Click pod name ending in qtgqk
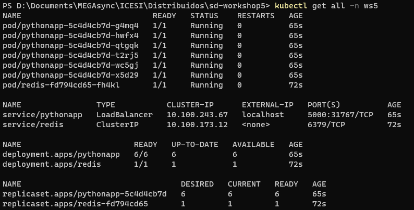Viewport: 414px width, 210px height. [70, 46]
